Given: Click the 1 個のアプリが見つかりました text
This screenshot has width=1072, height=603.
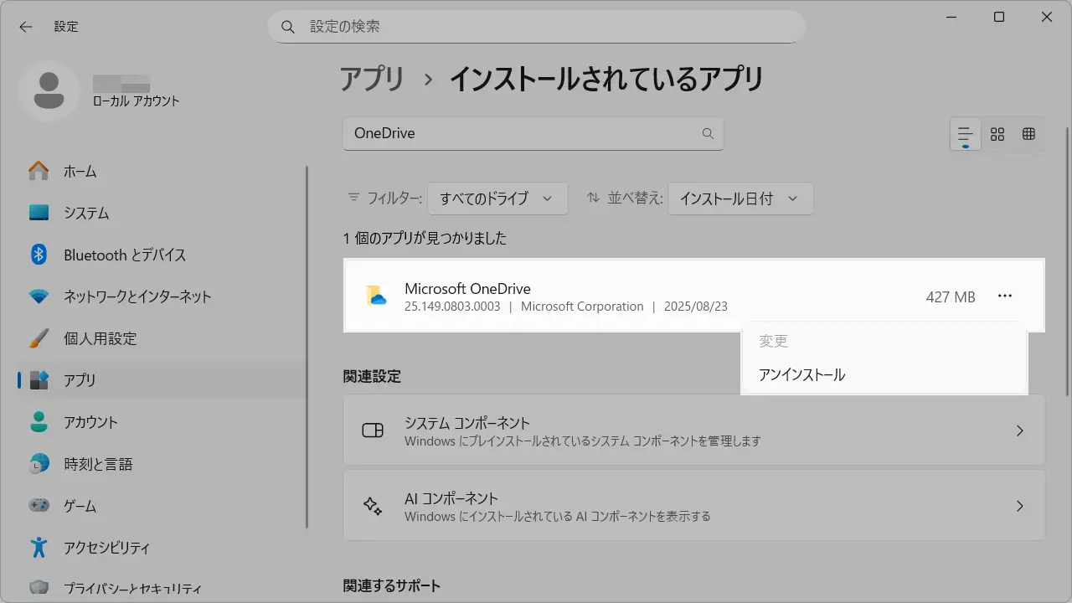Looking at the screenshot, I should tap(425, 239).
